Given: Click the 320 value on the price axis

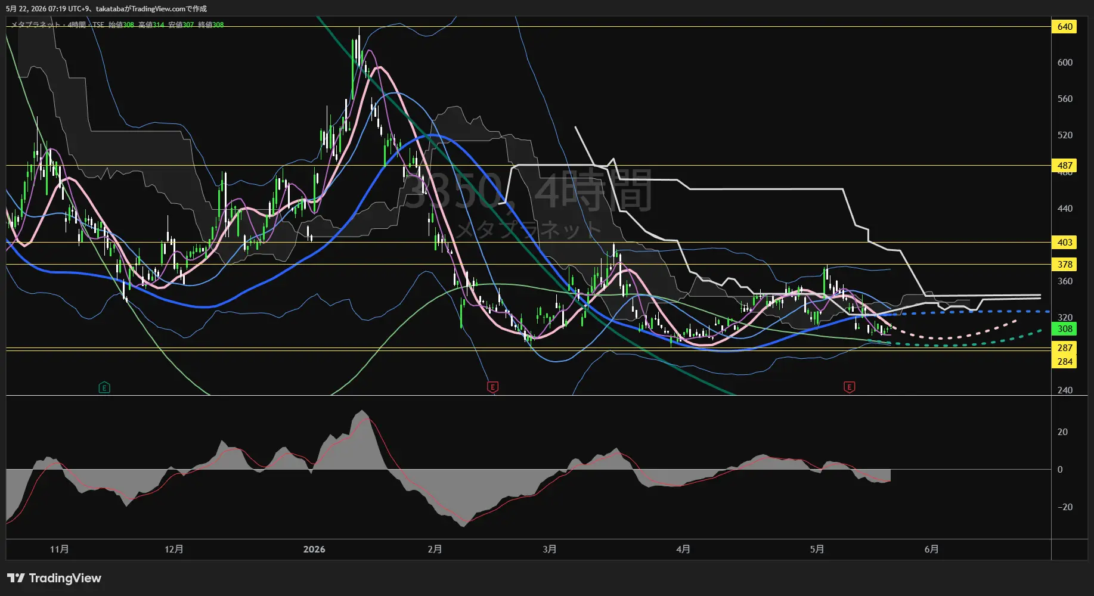Looking at the screenshot, I should 1065,318.
